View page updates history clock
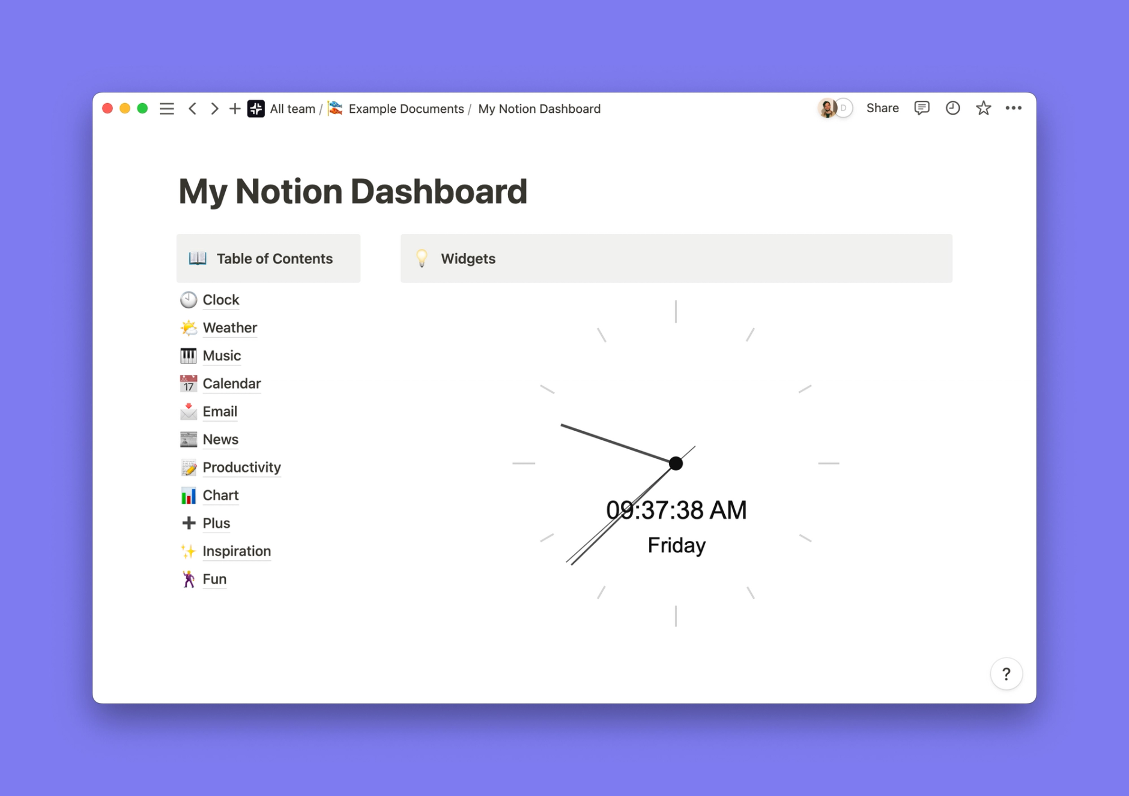 click(x=952, y=108)
